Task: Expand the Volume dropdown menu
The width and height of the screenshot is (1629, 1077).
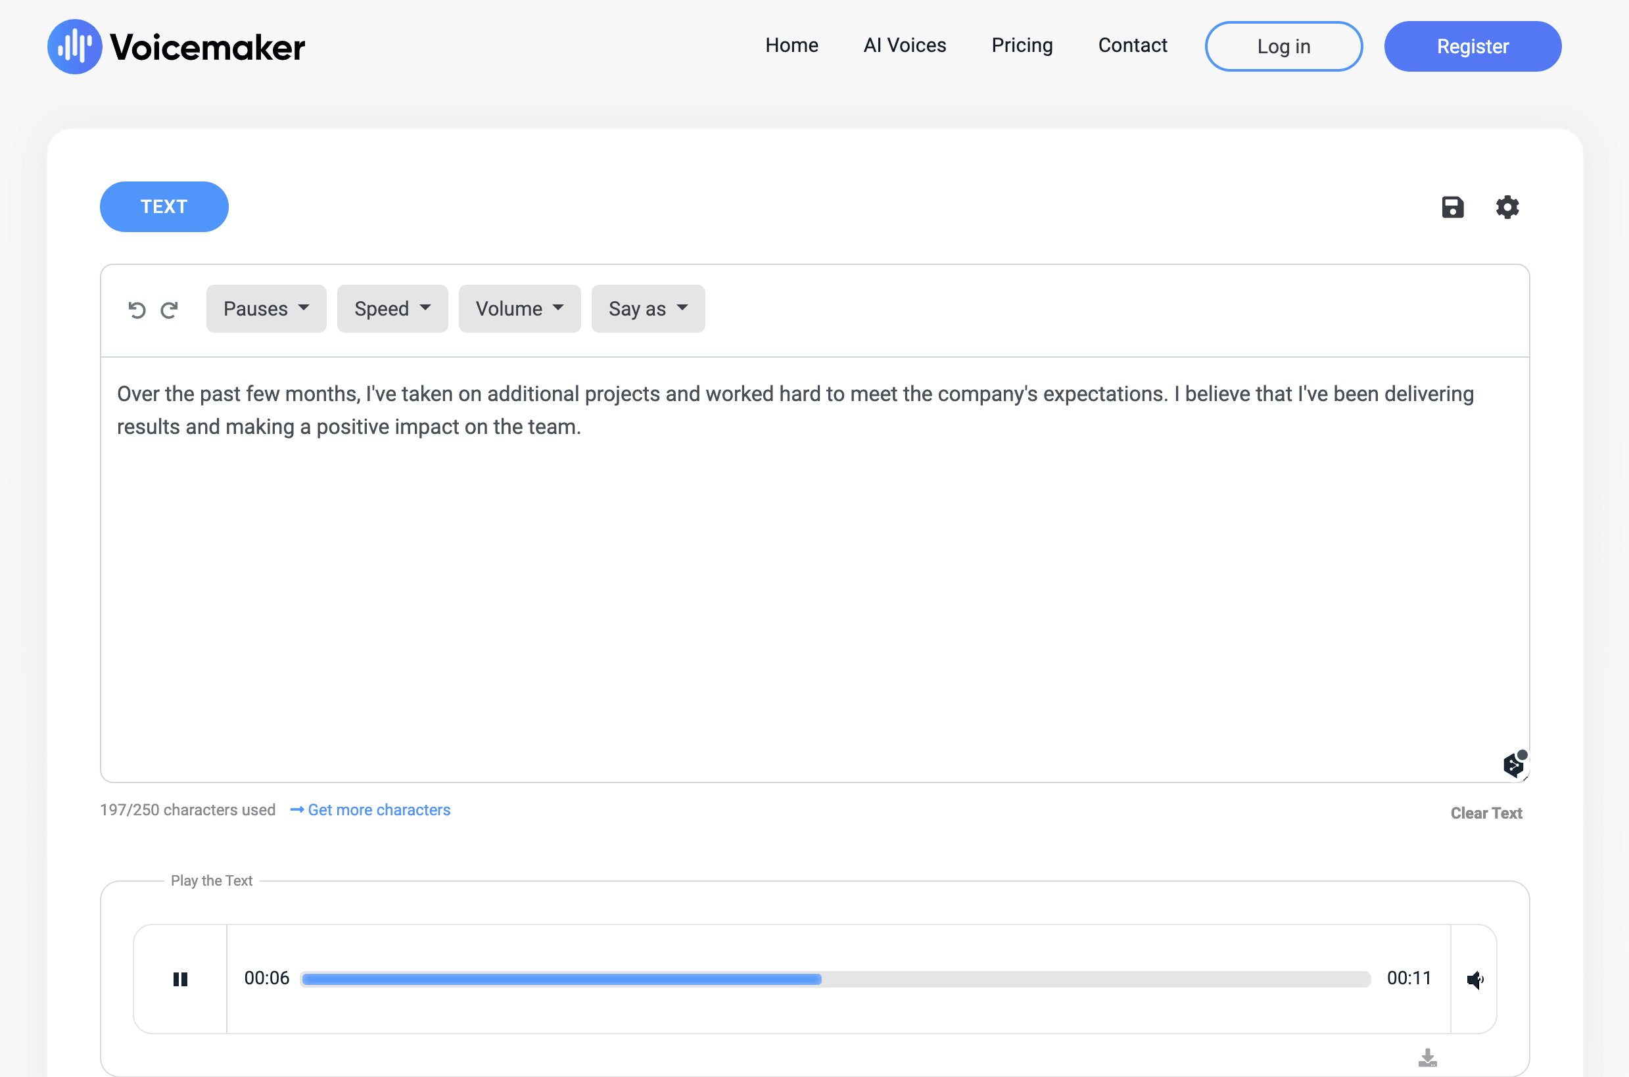Action: (x=519, y=309)
